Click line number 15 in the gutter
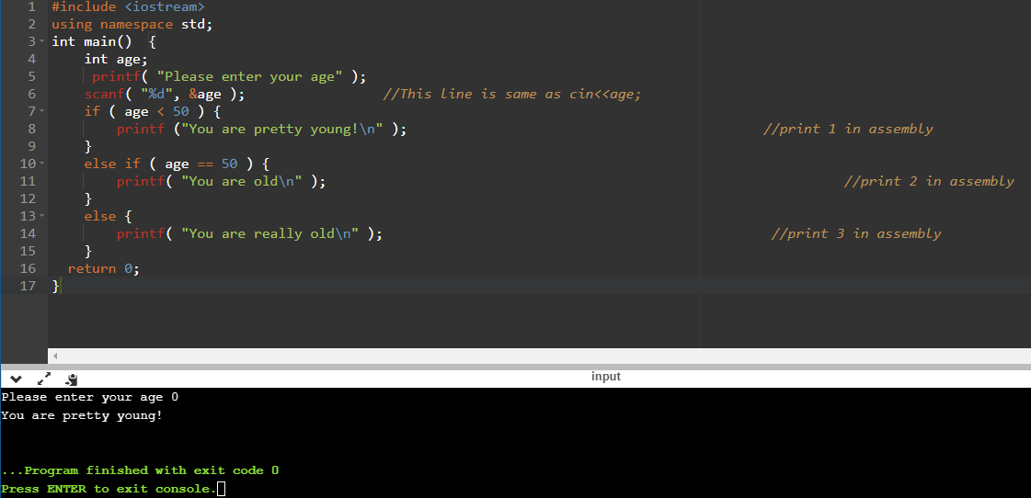This screenshot has height=498, width=1031. click(x=28, y=250)
